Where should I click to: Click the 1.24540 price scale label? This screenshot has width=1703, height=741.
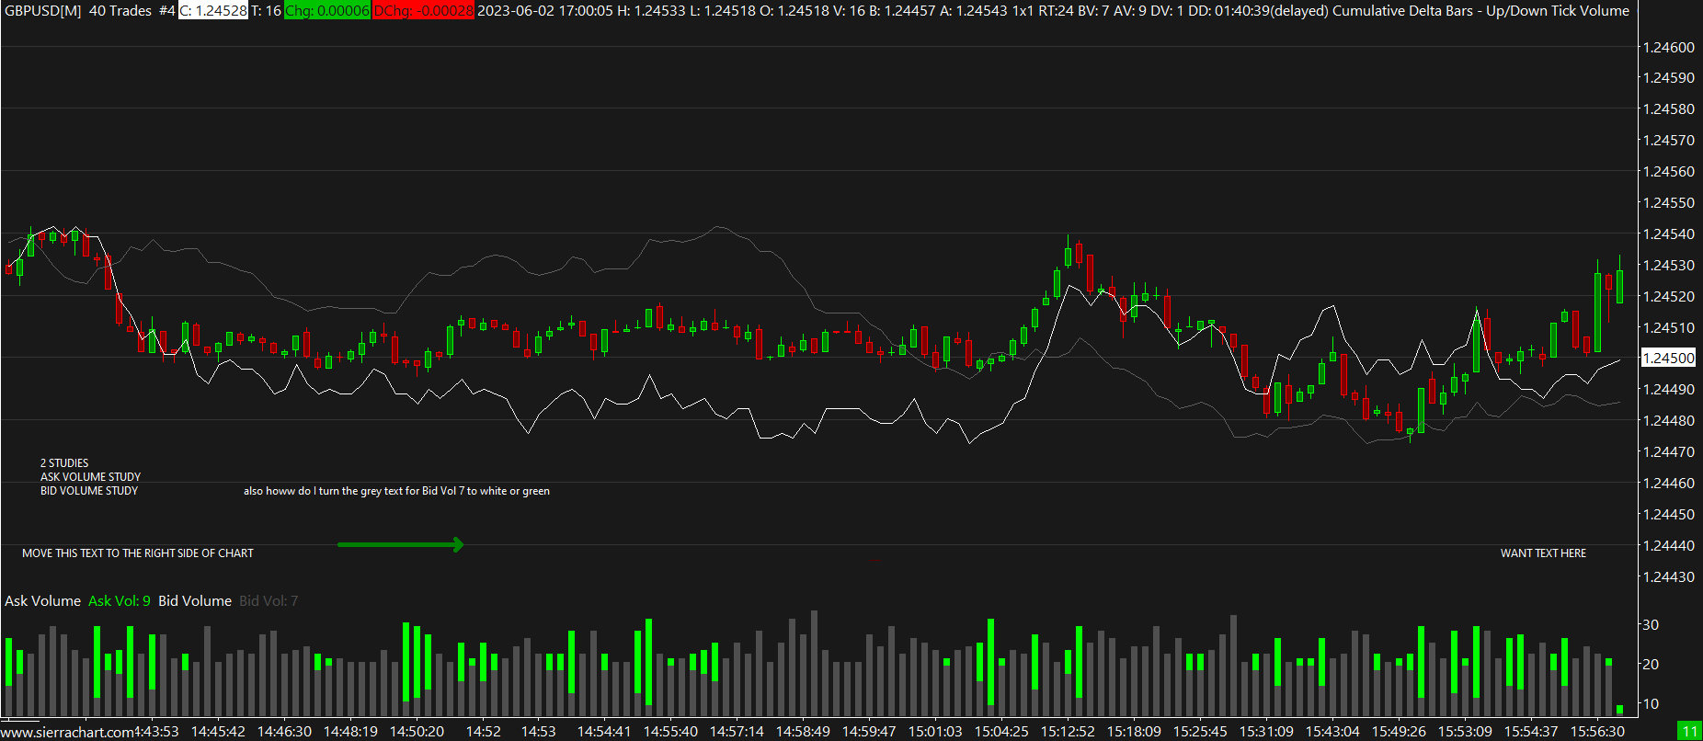[x=1668, y=234]
